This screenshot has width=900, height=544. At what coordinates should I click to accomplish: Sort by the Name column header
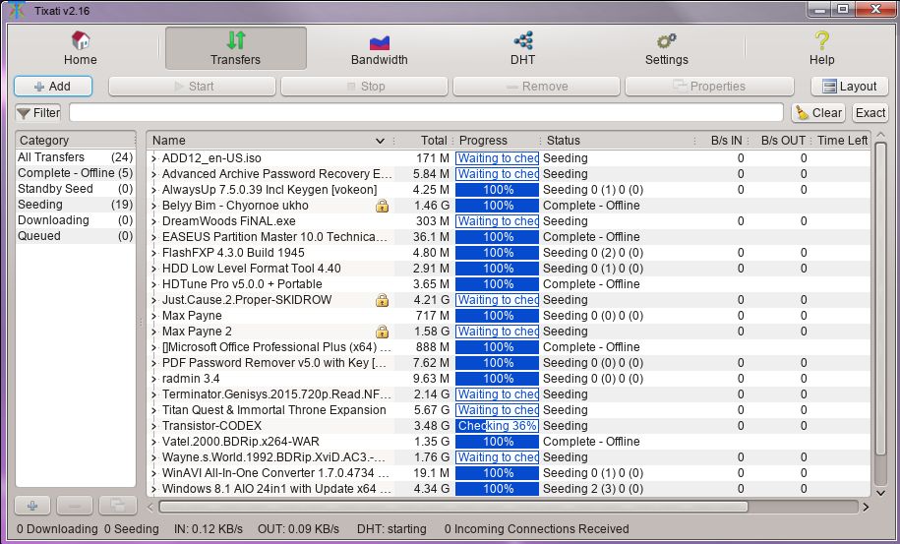pos(270,140)
